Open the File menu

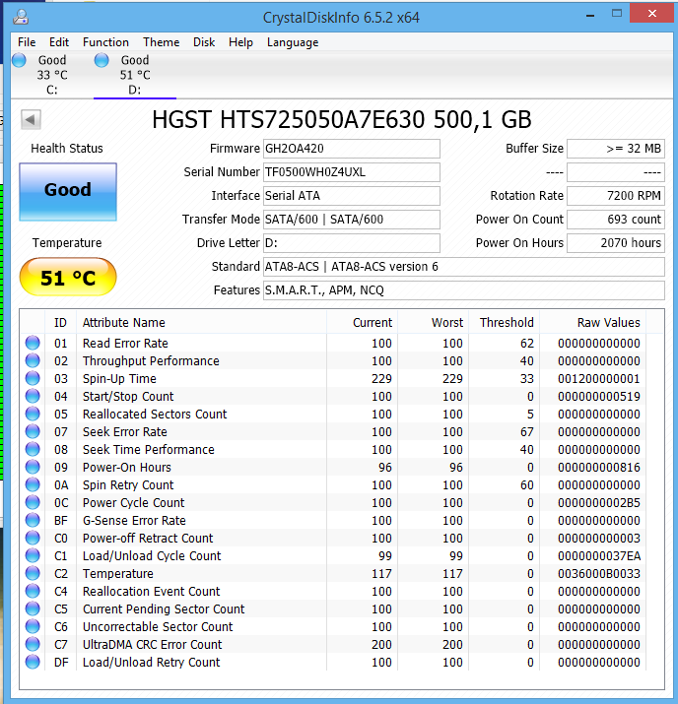pos(27,42)
